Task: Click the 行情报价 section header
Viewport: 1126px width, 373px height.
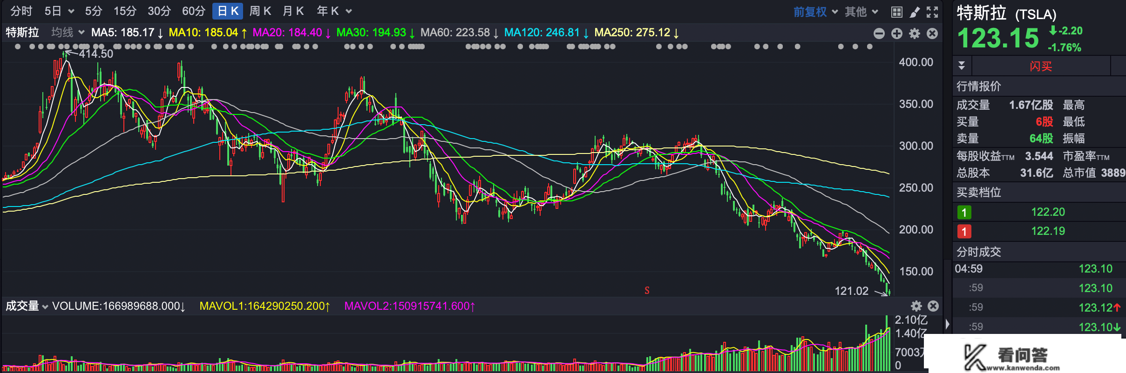Action: (979, 86)
